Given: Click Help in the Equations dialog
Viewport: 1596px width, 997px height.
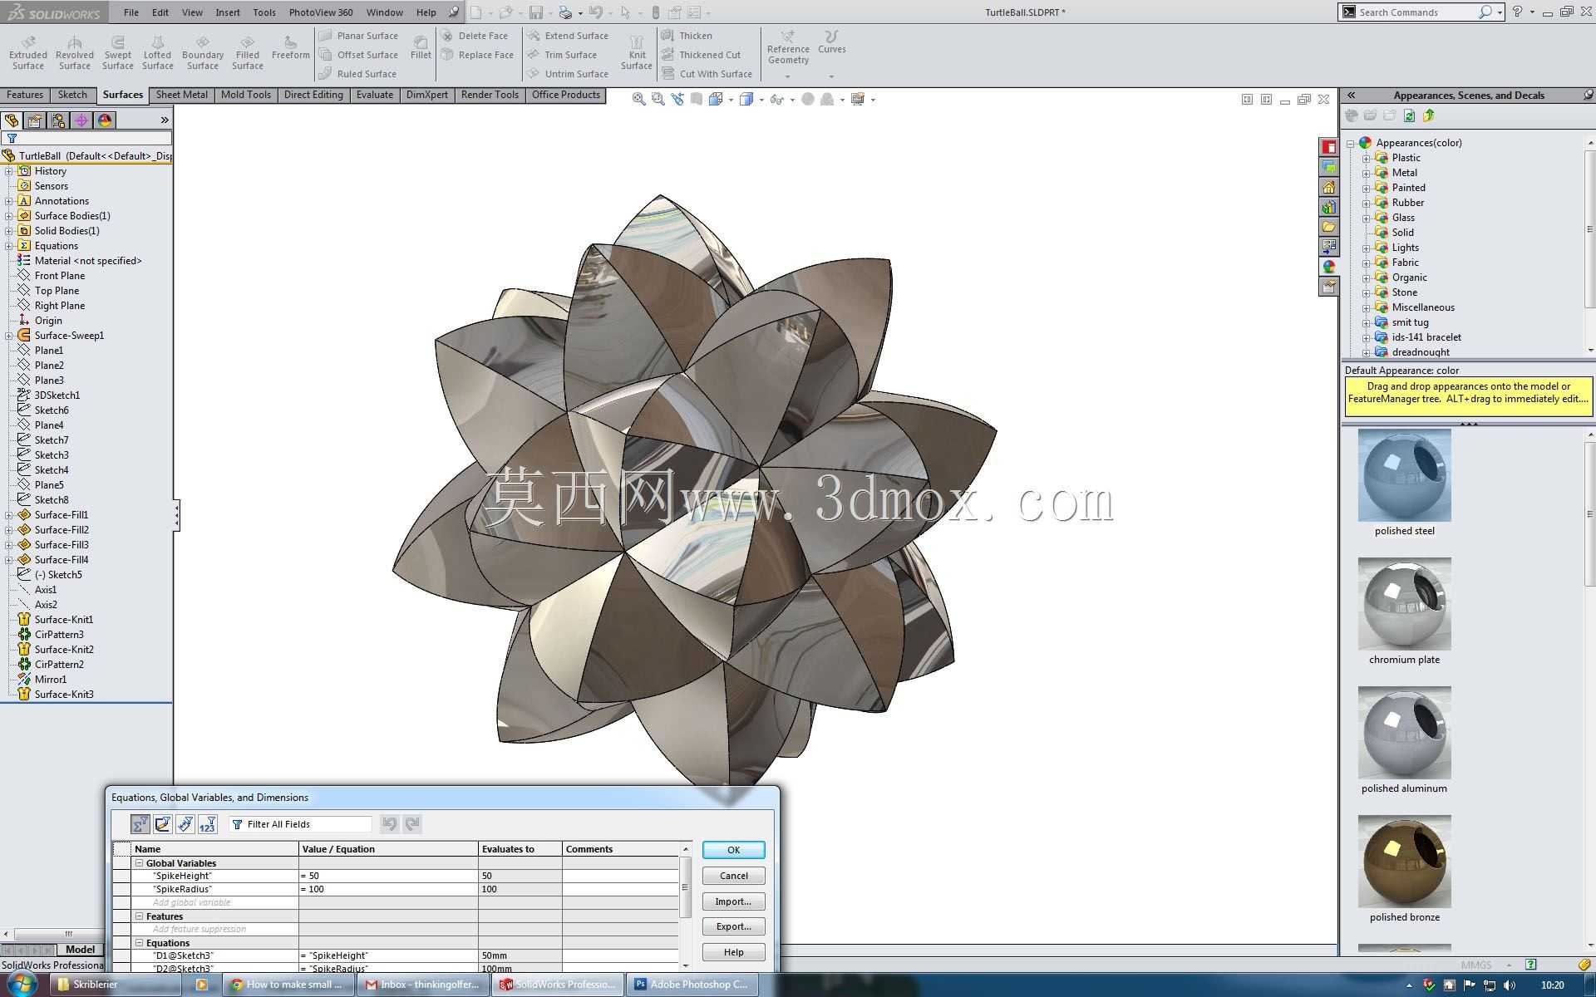Looking at the screenshot, I should [x=733, y=952].
